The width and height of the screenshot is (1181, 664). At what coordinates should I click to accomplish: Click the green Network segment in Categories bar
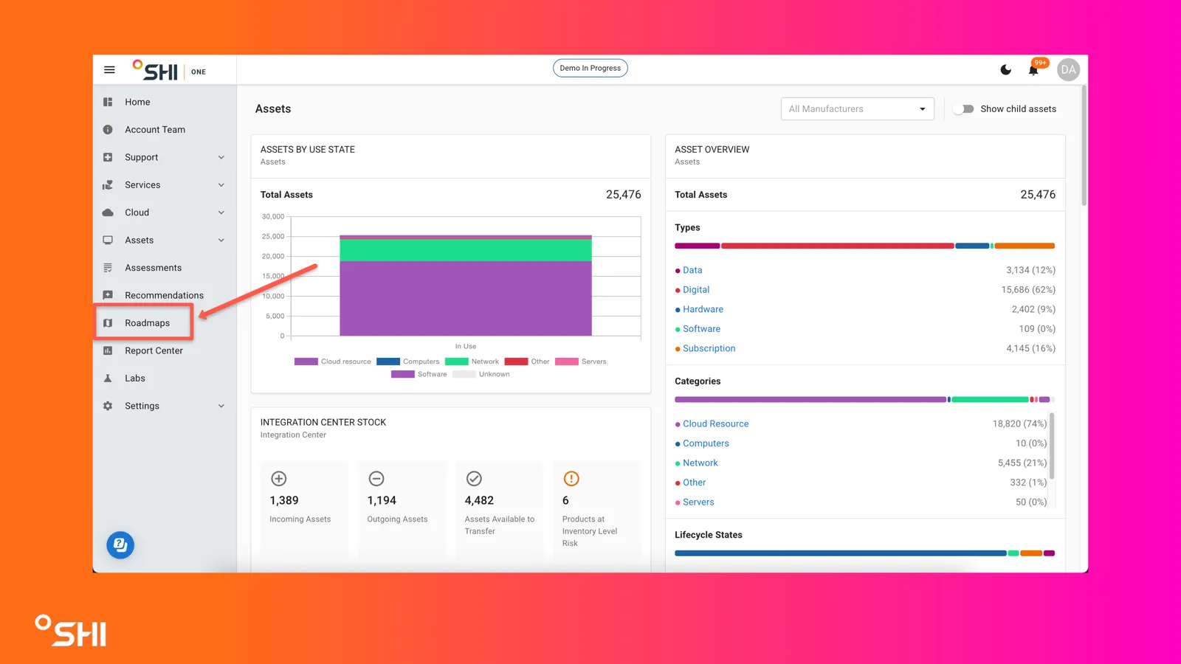pos(990,399)
